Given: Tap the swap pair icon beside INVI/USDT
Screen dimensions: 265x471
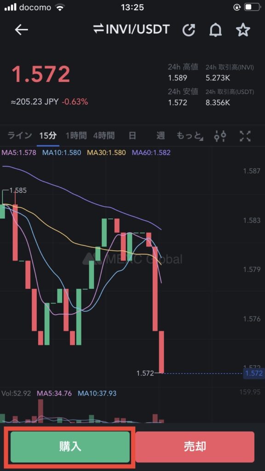Looking at the screenshot, I should 98,29.
